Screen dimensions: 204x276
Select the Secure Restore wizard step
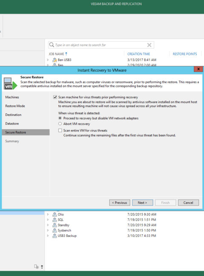click(x=26, y=132)
